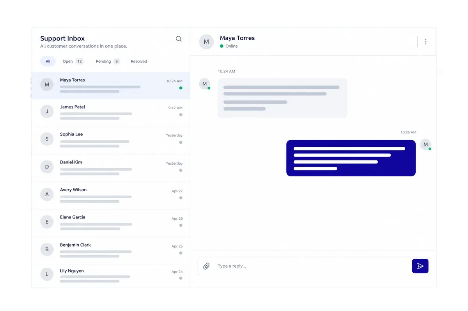Open the James Patel conversation

(x=111, y=112)
